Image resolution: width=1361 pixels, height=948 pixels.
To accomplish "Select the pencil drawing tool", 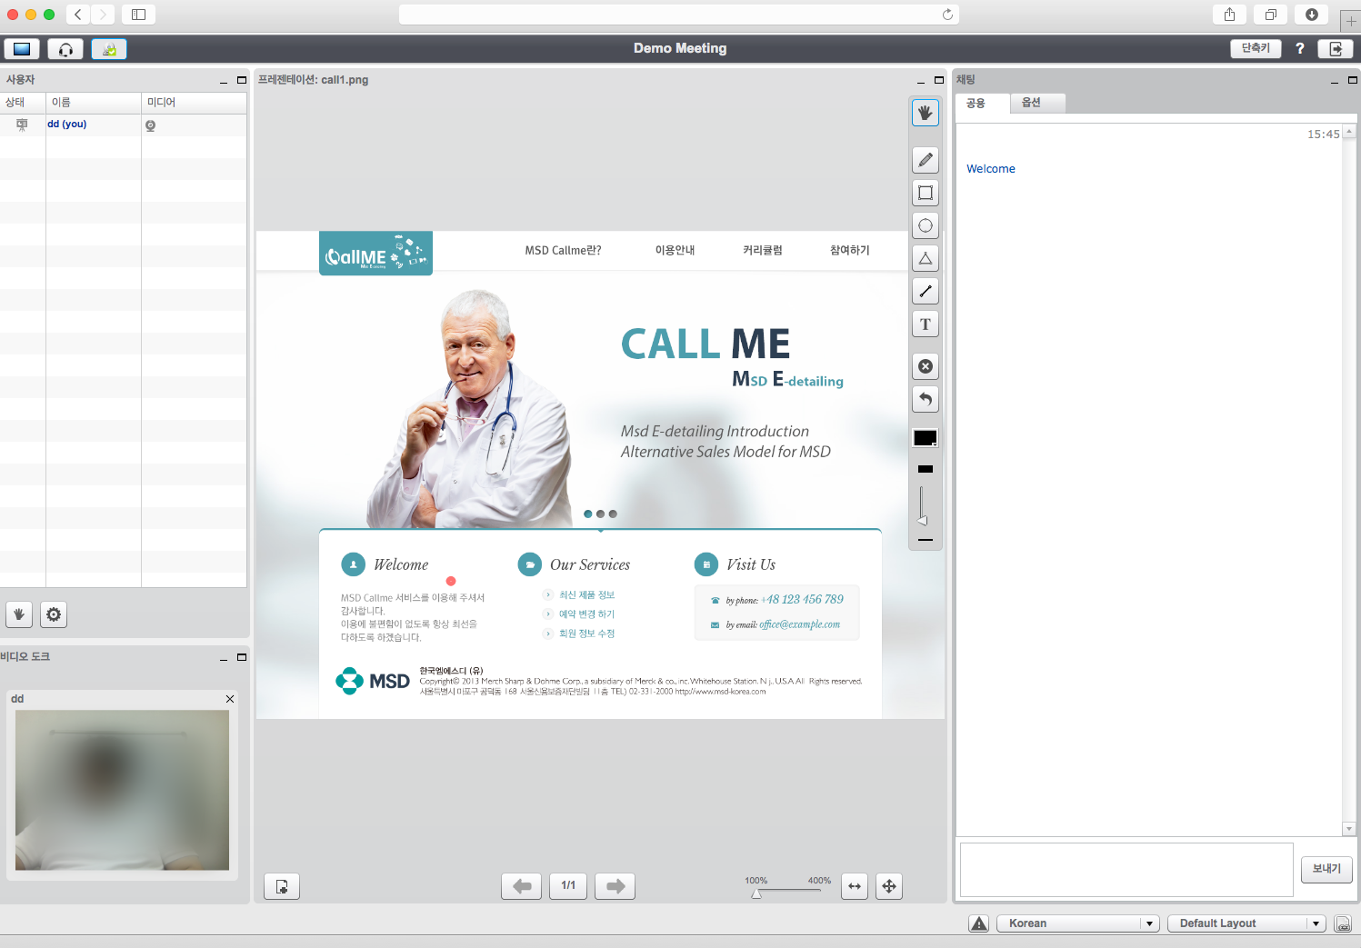I will pyautogui.click(x=925, y=160).
